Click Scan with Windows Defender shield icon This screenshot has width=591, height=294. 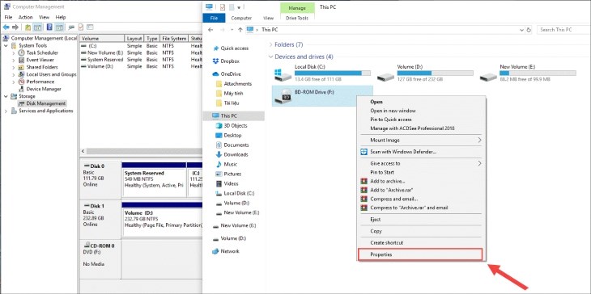(364, 152)
